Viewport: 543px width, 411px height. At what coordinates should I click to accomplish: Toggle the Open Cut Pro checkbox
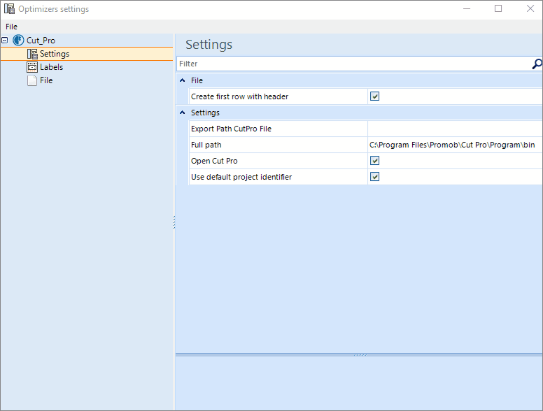(x=374, y=161)
